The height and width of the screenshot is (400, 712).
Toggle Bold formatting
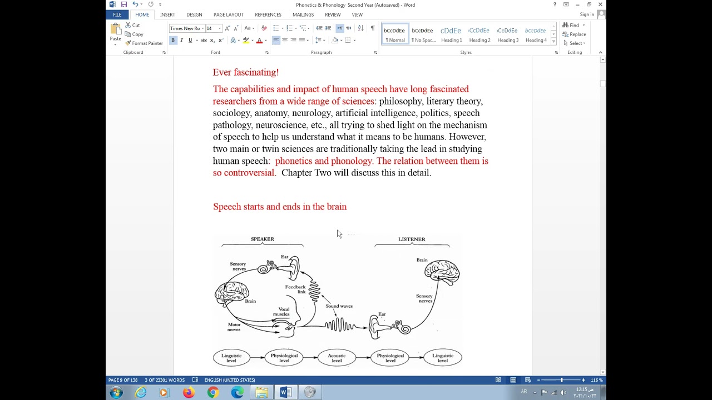point(173,40)
